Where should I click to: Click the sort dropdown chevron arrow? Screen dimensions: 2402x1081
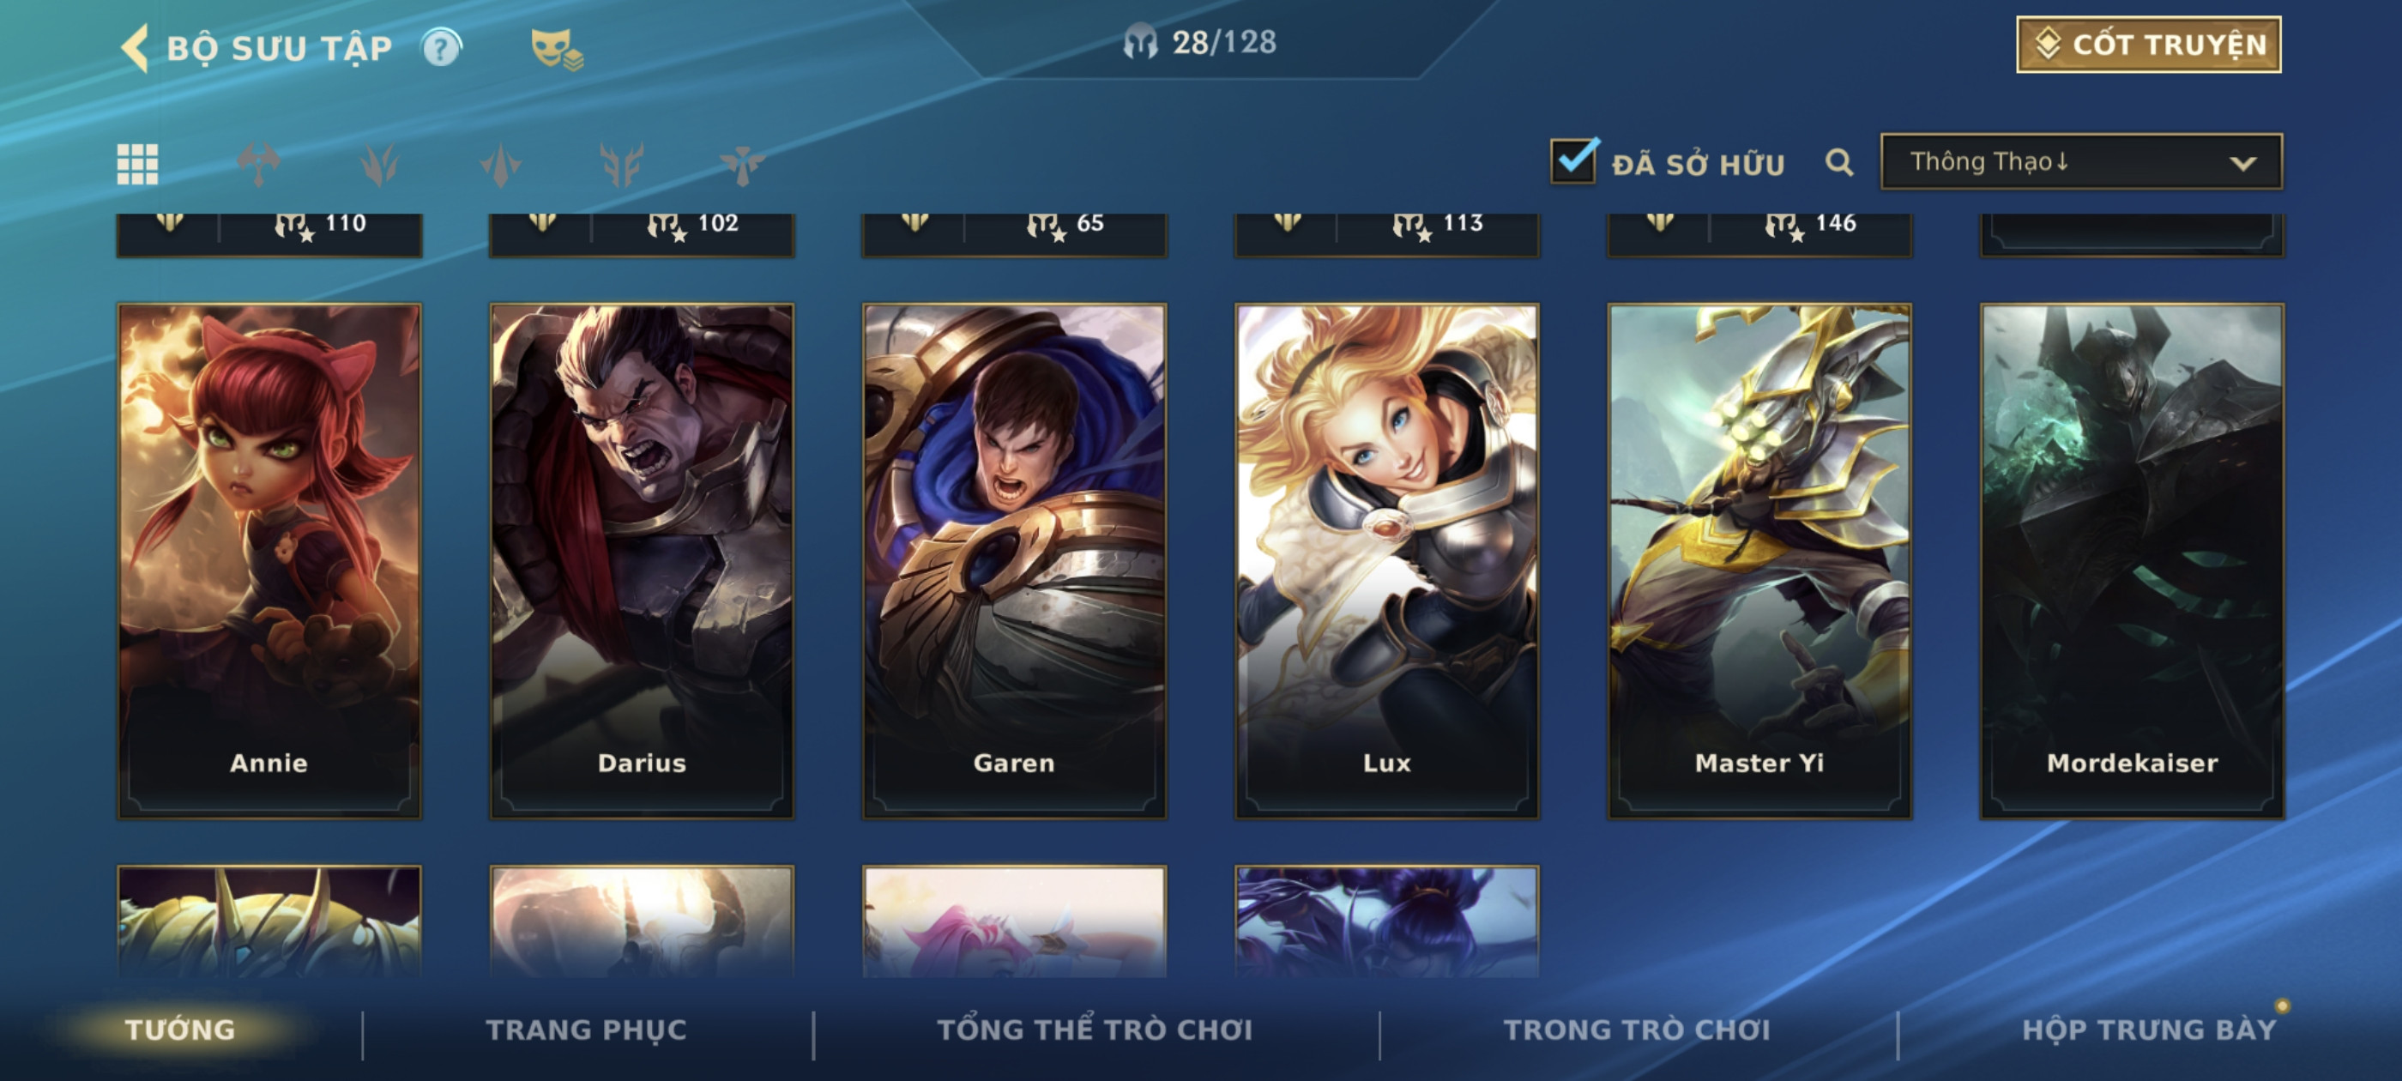click(2242, 163)
